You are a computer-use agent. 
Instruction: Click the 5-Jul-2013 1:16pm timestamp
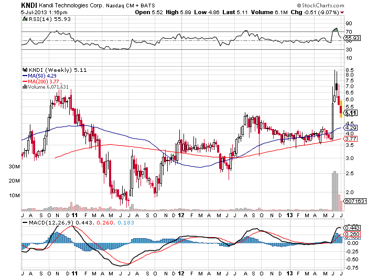click(x=44, y=13)
